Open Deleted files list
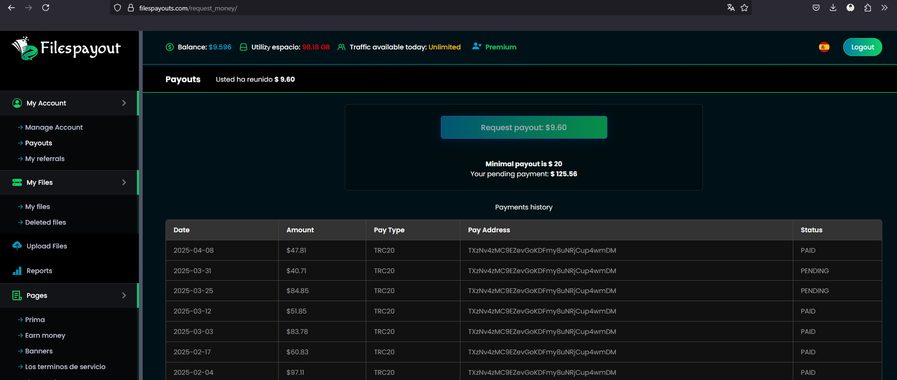The image size is (897, 380). pyautogui.click(x=46, y=222)
